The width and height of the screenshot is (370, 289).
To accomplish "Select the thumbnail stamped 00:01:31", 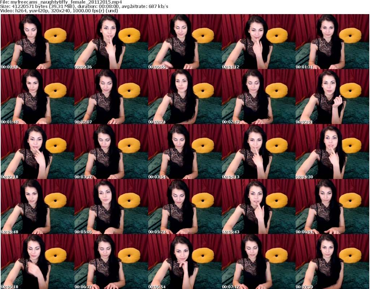I will [x=332, y=42].
